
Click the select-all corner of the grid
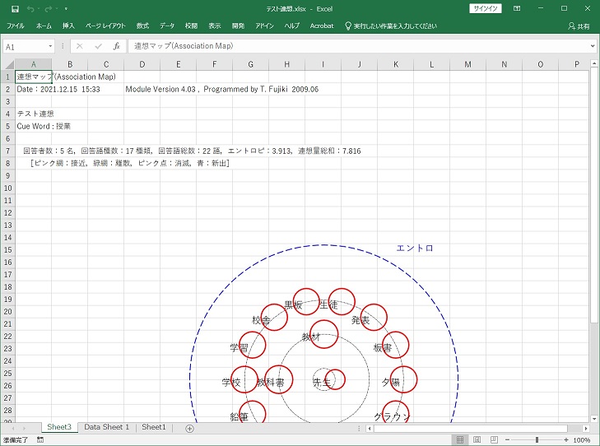(8, 64)
